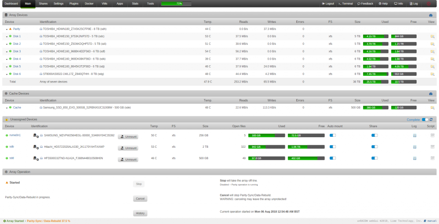
Task: Toggle the Complete view switch
Action: click(x=425, y=120)
